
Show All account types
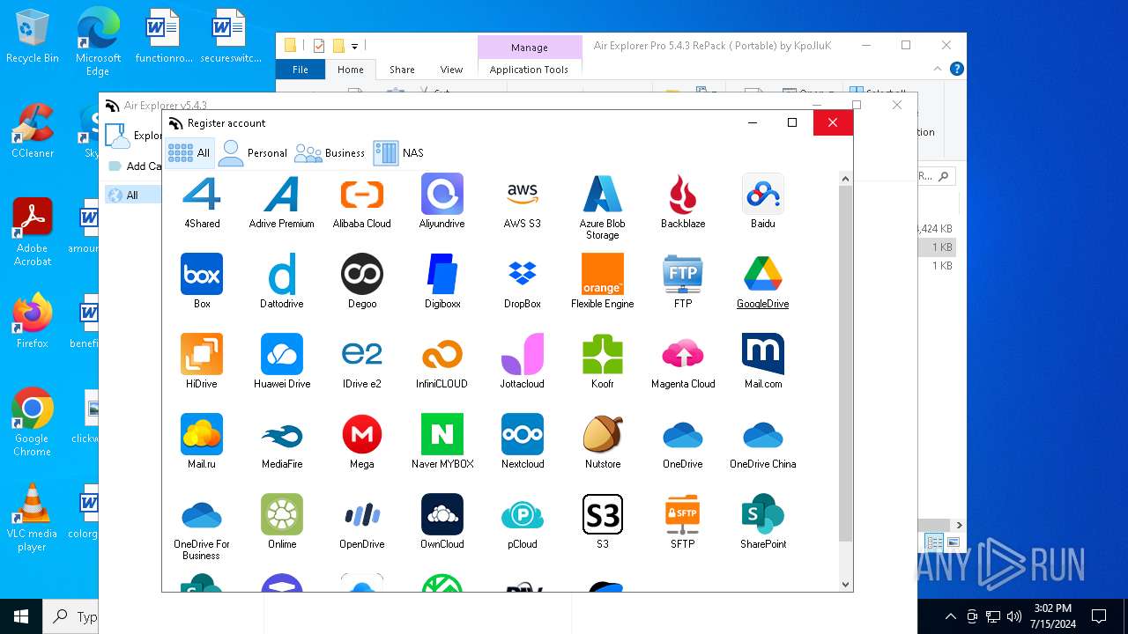189,152
